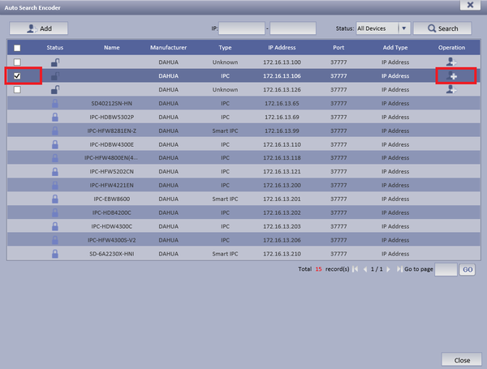
Task: Click the add-device icon for 172.16.13.126
Action: (451, 89)
